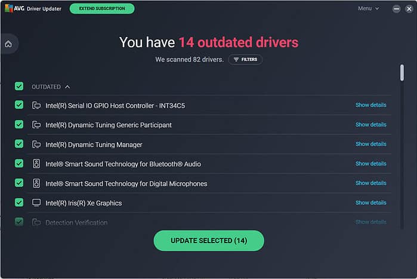Select 'Intel(R) Iris(R) Xe Graphics' text
The width and height of the screenshot is (417, 279).
(84, 203)
